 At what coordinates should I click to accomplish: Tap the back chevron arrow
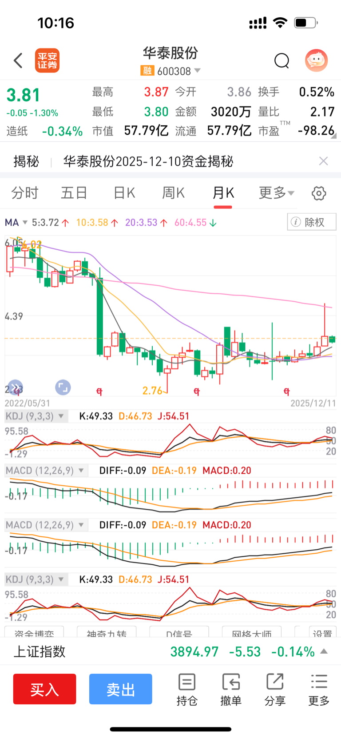pos(18,60)
